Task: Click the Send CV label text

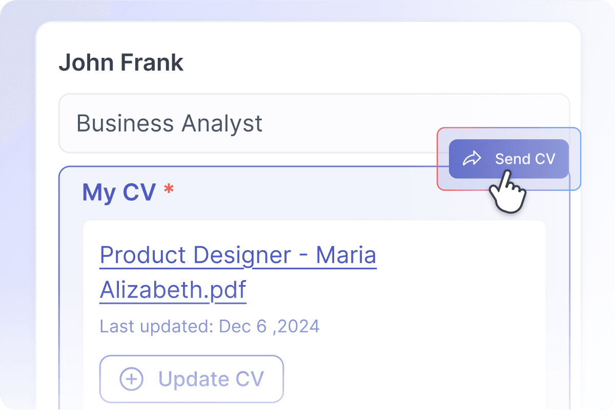Action: pos(524,159)
